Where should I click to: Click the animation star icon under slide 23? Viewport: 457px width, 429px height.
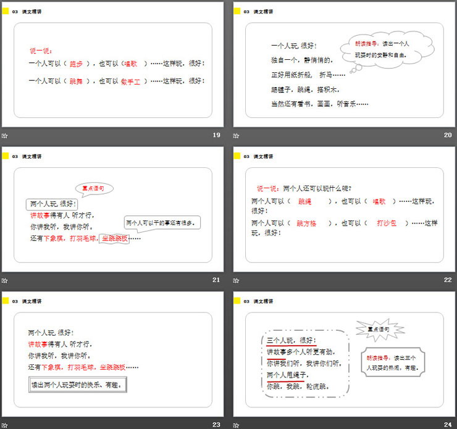coord(5,425)
